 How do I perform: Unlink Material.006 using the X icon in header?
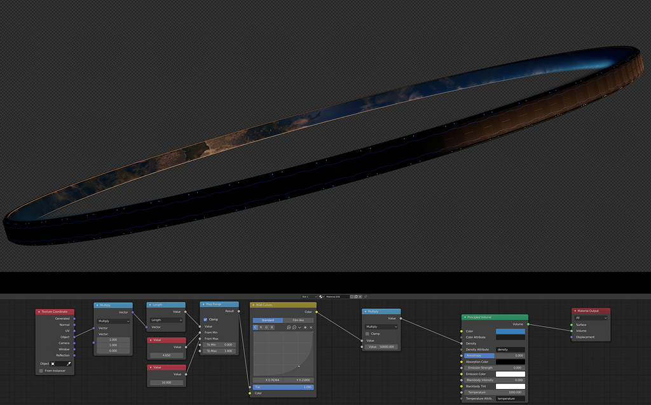pyautogui.click(x=360, y=297)
